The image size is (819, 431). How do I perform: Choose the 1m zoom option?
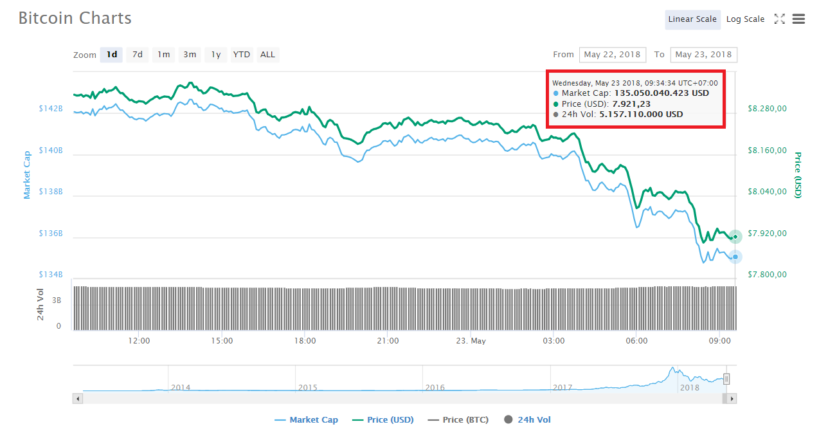pos(164,55)
